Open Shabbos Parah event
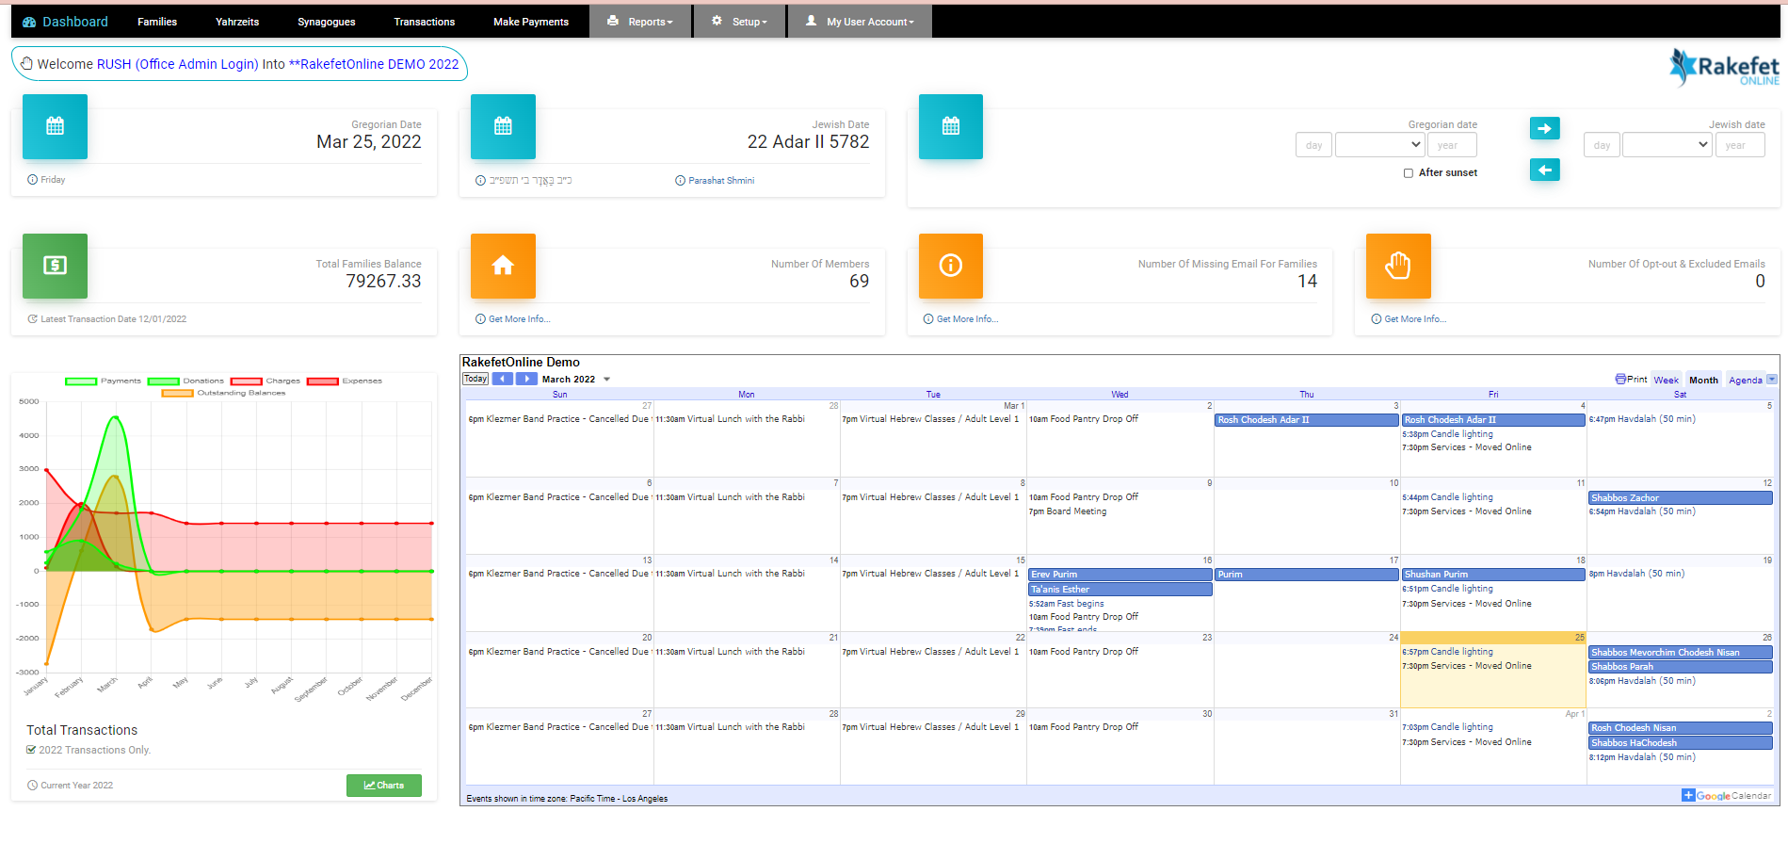This screenshot has width=1788, height=860. (x=1681, y=667)
